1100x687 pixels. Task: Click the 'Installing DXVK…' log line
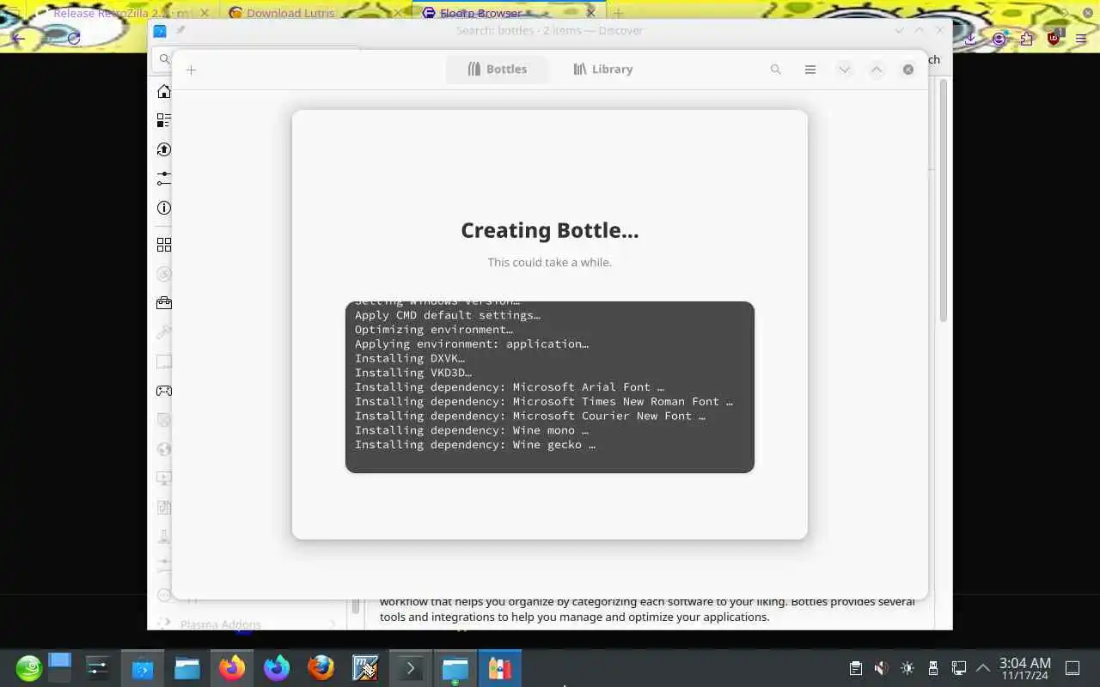point(409,358)
